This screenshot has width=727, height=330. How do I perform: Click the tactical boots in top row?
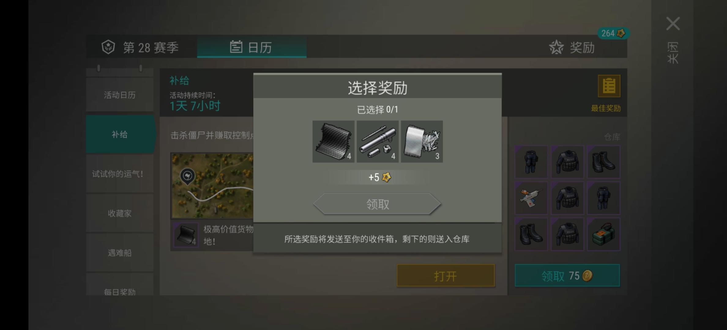pos(603,162)
